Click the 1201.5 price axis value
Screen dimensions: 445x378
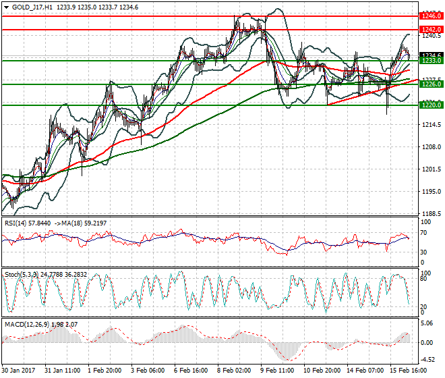tap(432, 169)
